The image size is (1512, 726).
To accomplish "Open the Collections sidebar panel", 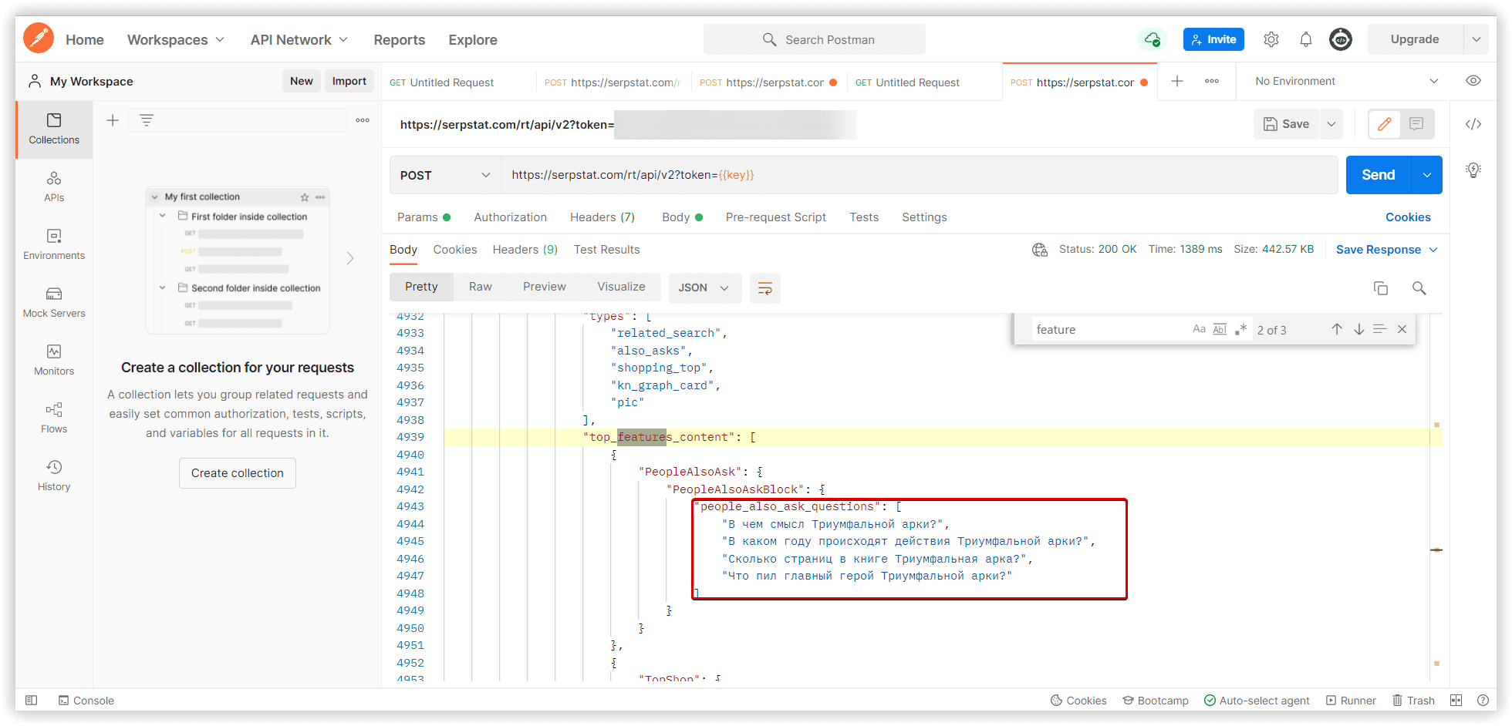I will point(54,129).
